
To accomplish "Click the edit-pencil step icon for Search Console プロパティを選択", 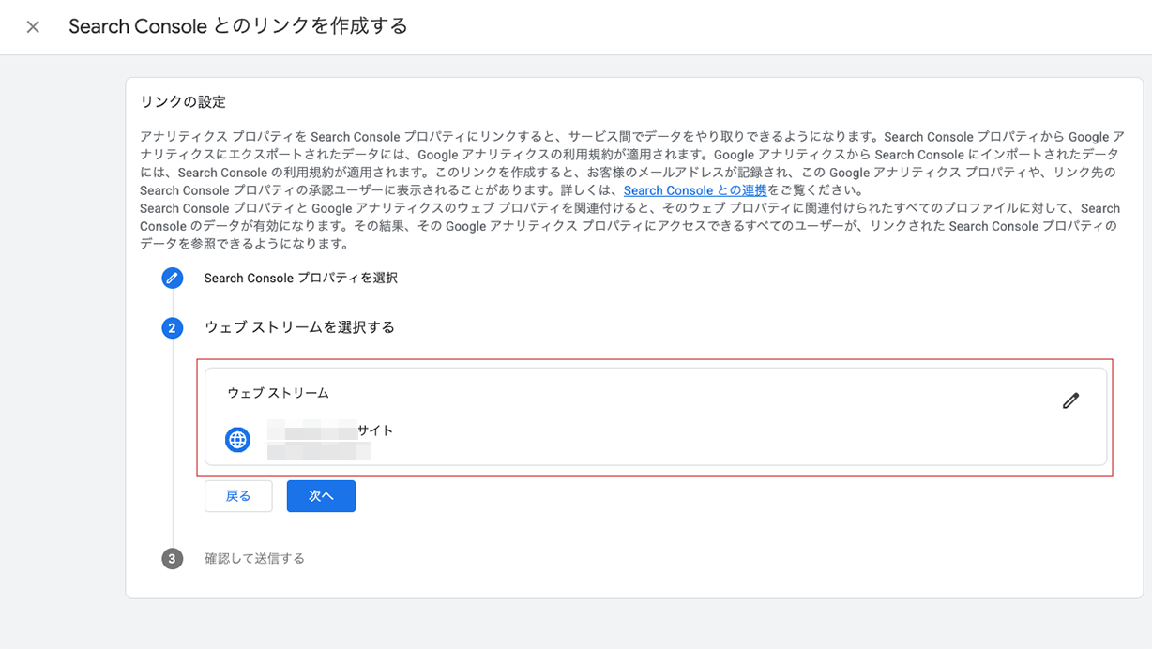I will (x=172, y=278).
